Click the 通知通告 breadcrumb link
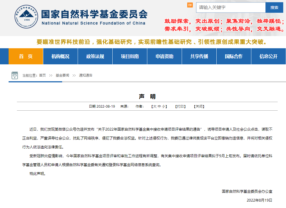Image resolution: width=286 pixels, height=208 pixels. pos(86,75)
